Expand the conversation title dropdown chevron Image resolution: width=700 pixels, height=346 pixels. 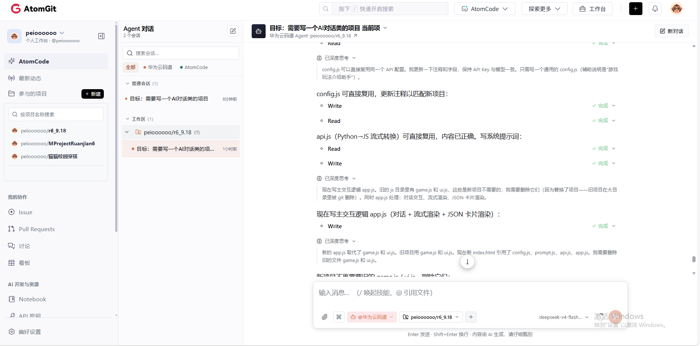(385, 28)
